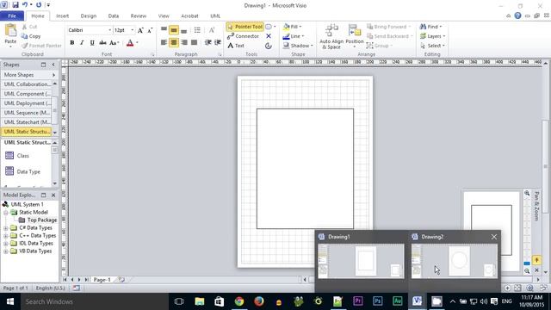
Task: Toggle Underline formatting
Action: (92, 42)
